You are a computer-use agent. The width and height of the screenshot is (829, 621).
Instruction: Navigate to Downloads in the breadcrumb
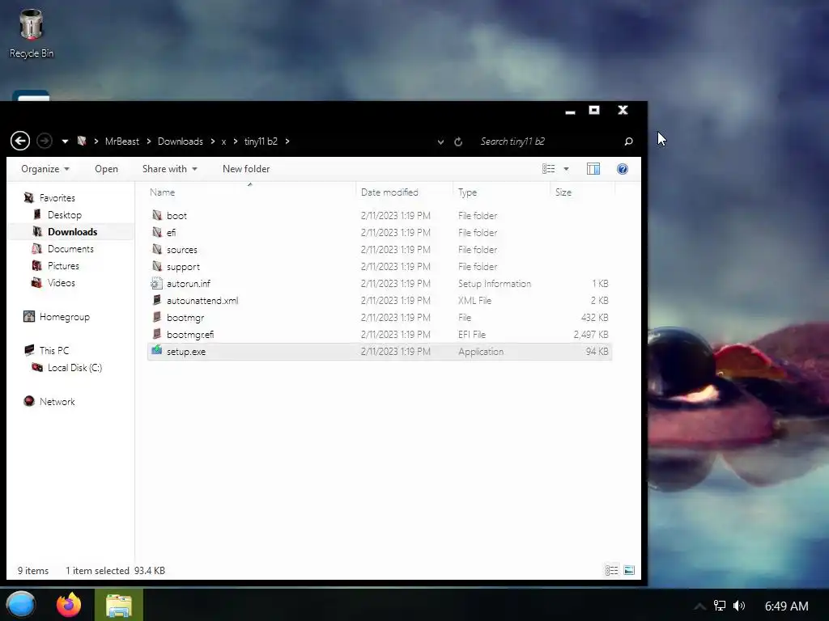[181, 142]
